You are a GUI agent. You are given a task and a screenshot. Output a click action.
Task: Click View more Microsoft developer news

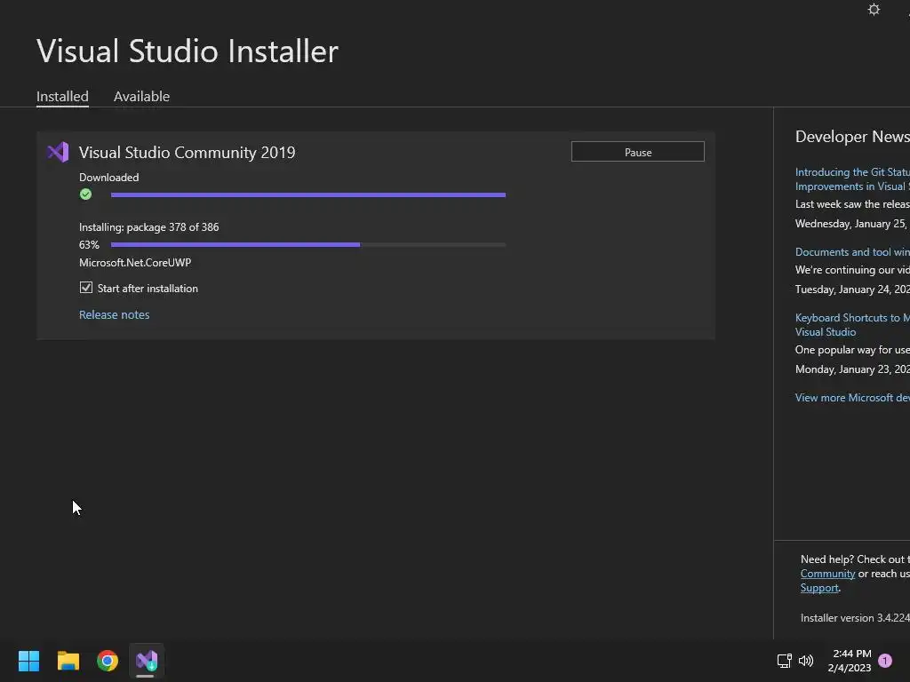(852, 397)
